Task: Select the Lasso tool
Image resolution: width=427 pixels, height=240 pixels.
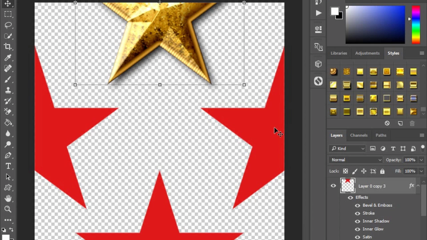Action: coord(8,25)
